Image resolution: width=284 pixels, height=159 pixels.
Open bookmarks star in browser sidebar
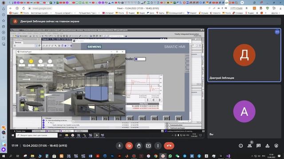[x=4, y=21]
